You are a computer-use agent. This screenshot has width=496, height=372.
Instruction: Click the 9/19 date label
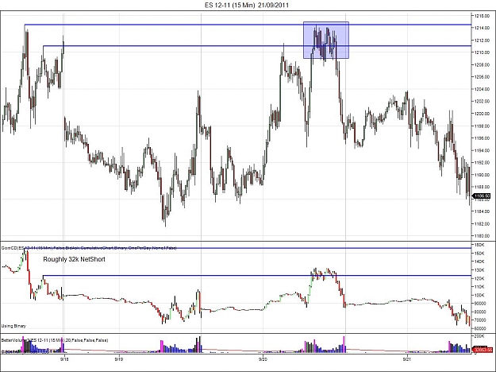[x=118, y=359]
